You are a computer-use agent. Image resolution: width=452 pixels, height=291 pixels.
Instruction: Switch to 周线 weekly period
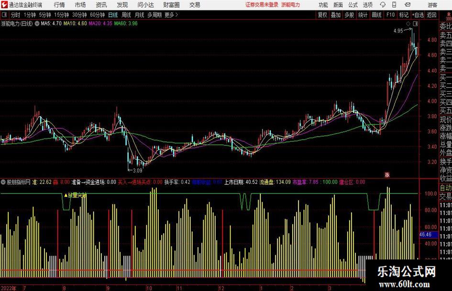click(126, 15)
